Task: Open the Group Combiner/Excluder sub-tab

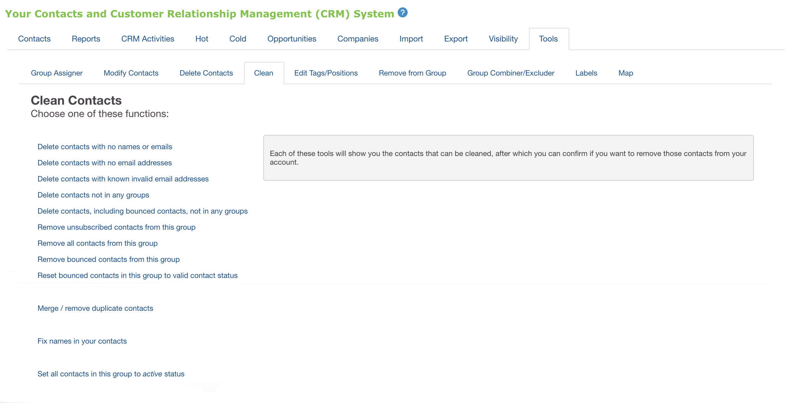Action: coord(511,73)
